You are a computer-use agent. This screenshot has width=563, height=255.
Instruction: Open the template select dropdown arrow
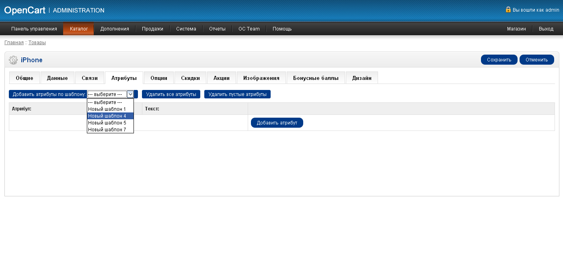(130, 94)
